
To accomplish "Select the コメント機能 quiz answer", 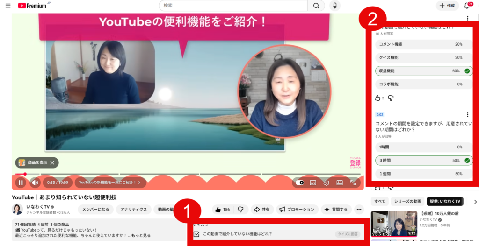I will pyautogui.click(x=424, y=44).
